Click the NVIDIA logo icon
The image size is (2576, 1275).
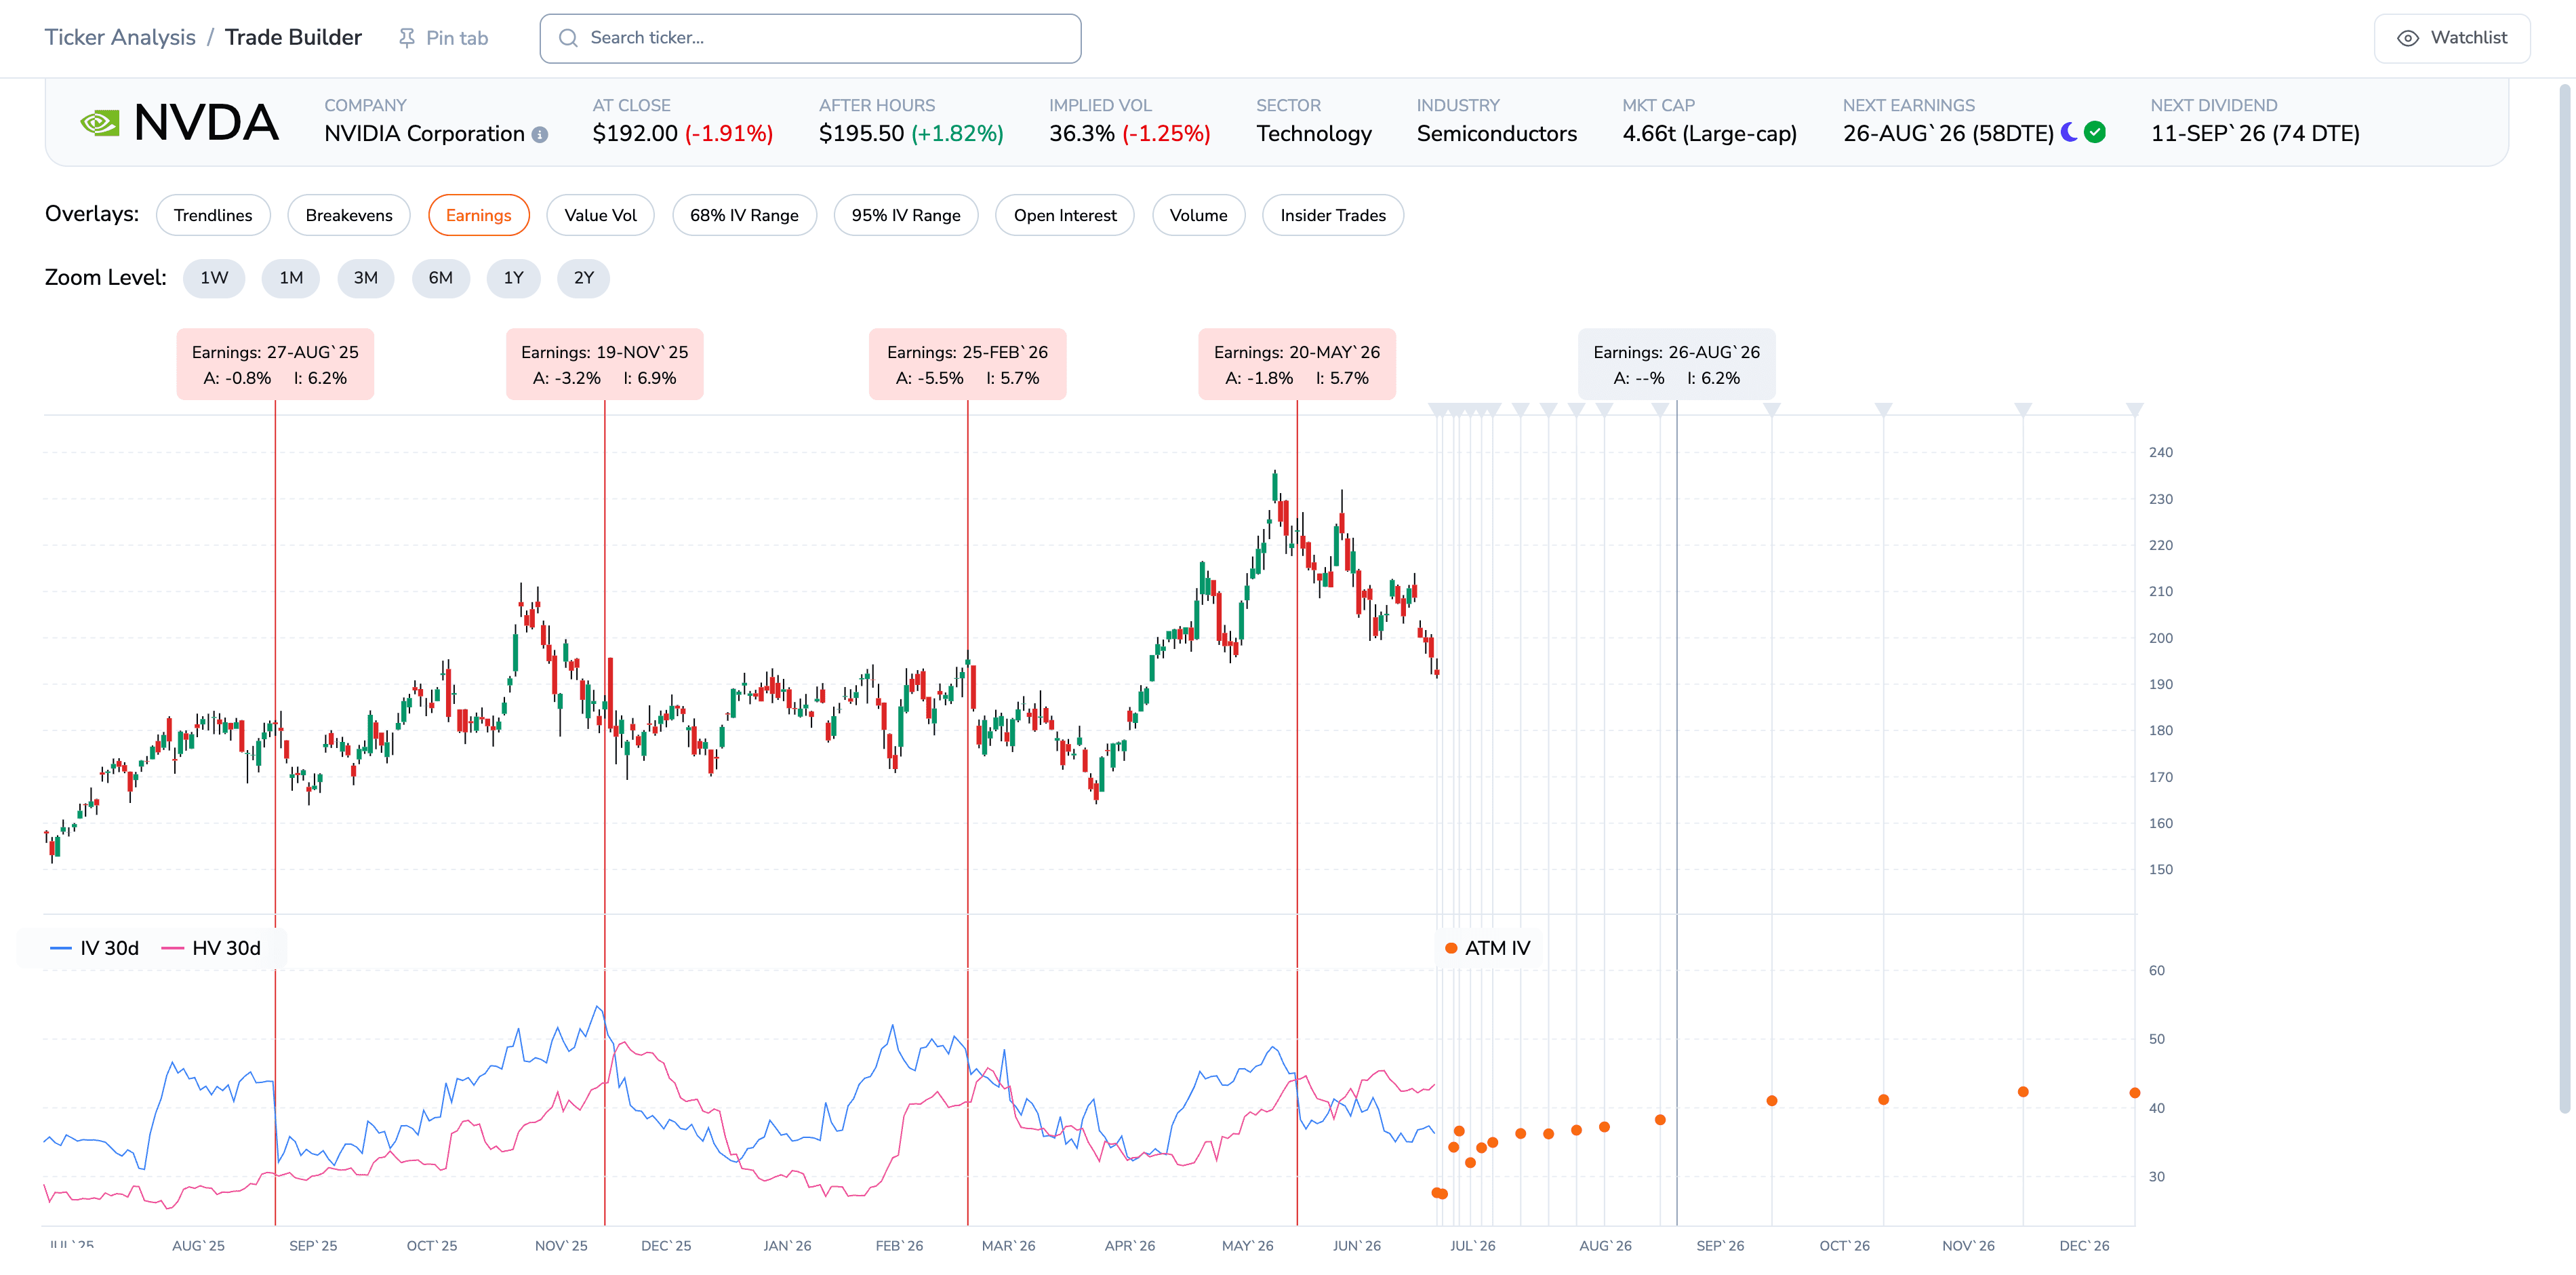[100, 123]
